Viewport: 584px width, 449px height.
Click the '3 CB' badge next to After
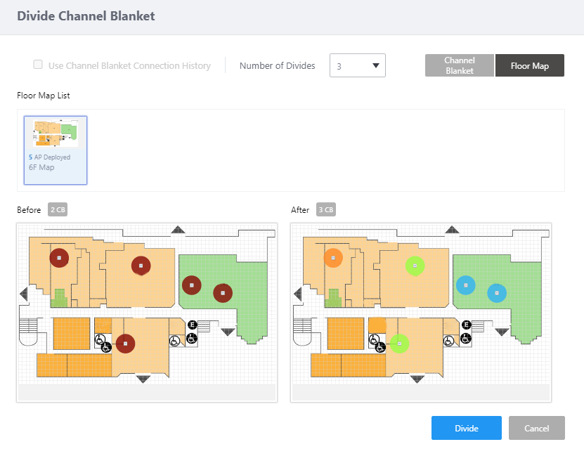point(325,209)
